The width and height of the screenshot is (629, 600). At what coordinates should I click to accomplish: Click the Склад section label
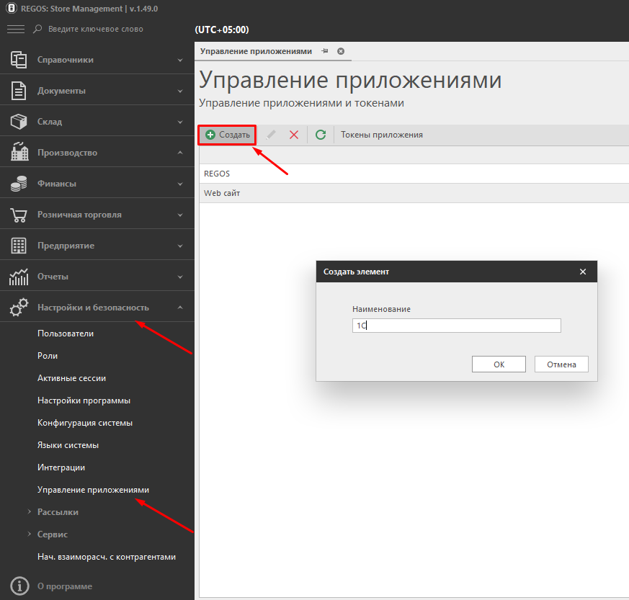(x=49, y=122)
